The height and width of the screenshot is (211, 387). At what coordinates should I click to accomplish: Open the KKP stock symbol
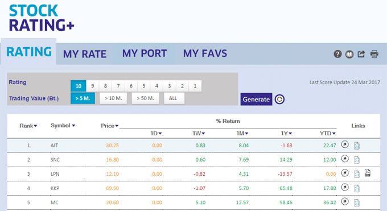(55, 188)
